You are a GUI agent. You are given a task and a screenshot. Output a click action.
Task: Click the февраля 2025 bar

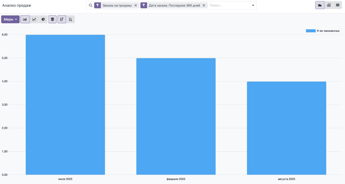point(176,116)
